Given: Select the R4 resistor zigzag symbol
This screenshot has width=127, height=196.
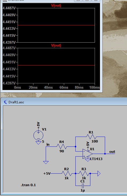Looking at the screenshot, I should point(61,146).
